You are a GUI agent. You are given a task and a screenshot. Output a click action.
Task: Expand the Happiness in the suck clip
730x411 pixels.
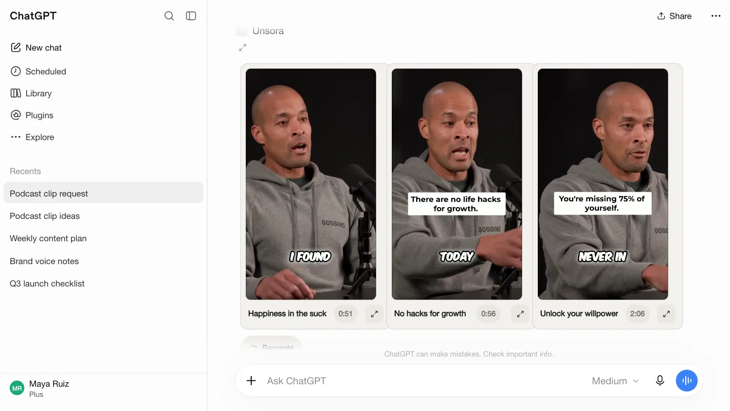(x=374, y=314)
